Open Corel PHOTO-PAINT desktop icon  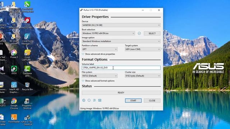point(27,23)
